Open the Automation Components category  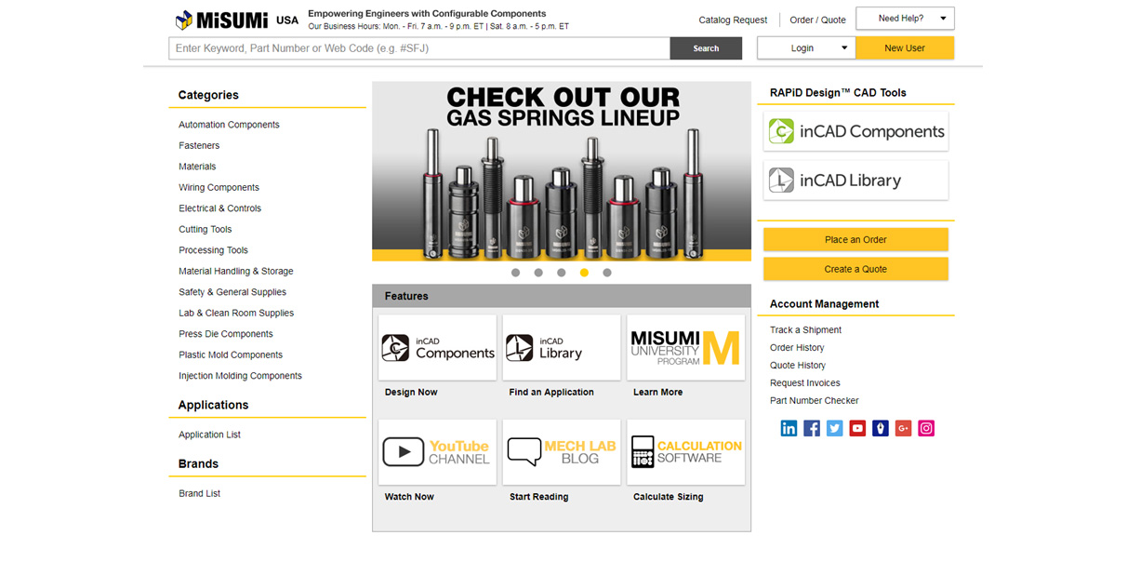coord(229,125)
